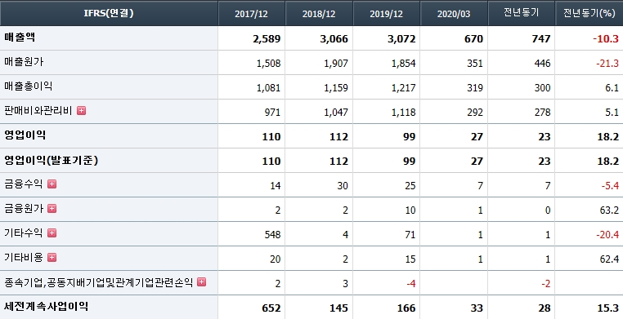Click 기타수익 change value -20.4
This screenshot has height=319, width=623.
pos(607,235)
